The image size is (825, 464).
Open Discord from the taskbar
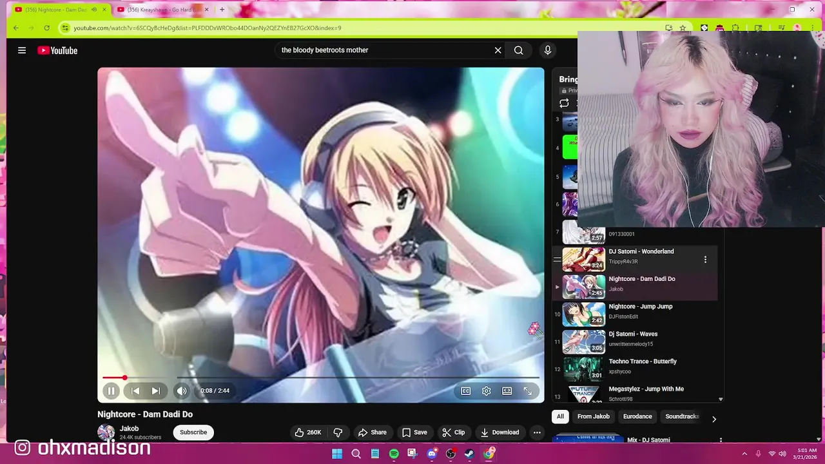432,454
